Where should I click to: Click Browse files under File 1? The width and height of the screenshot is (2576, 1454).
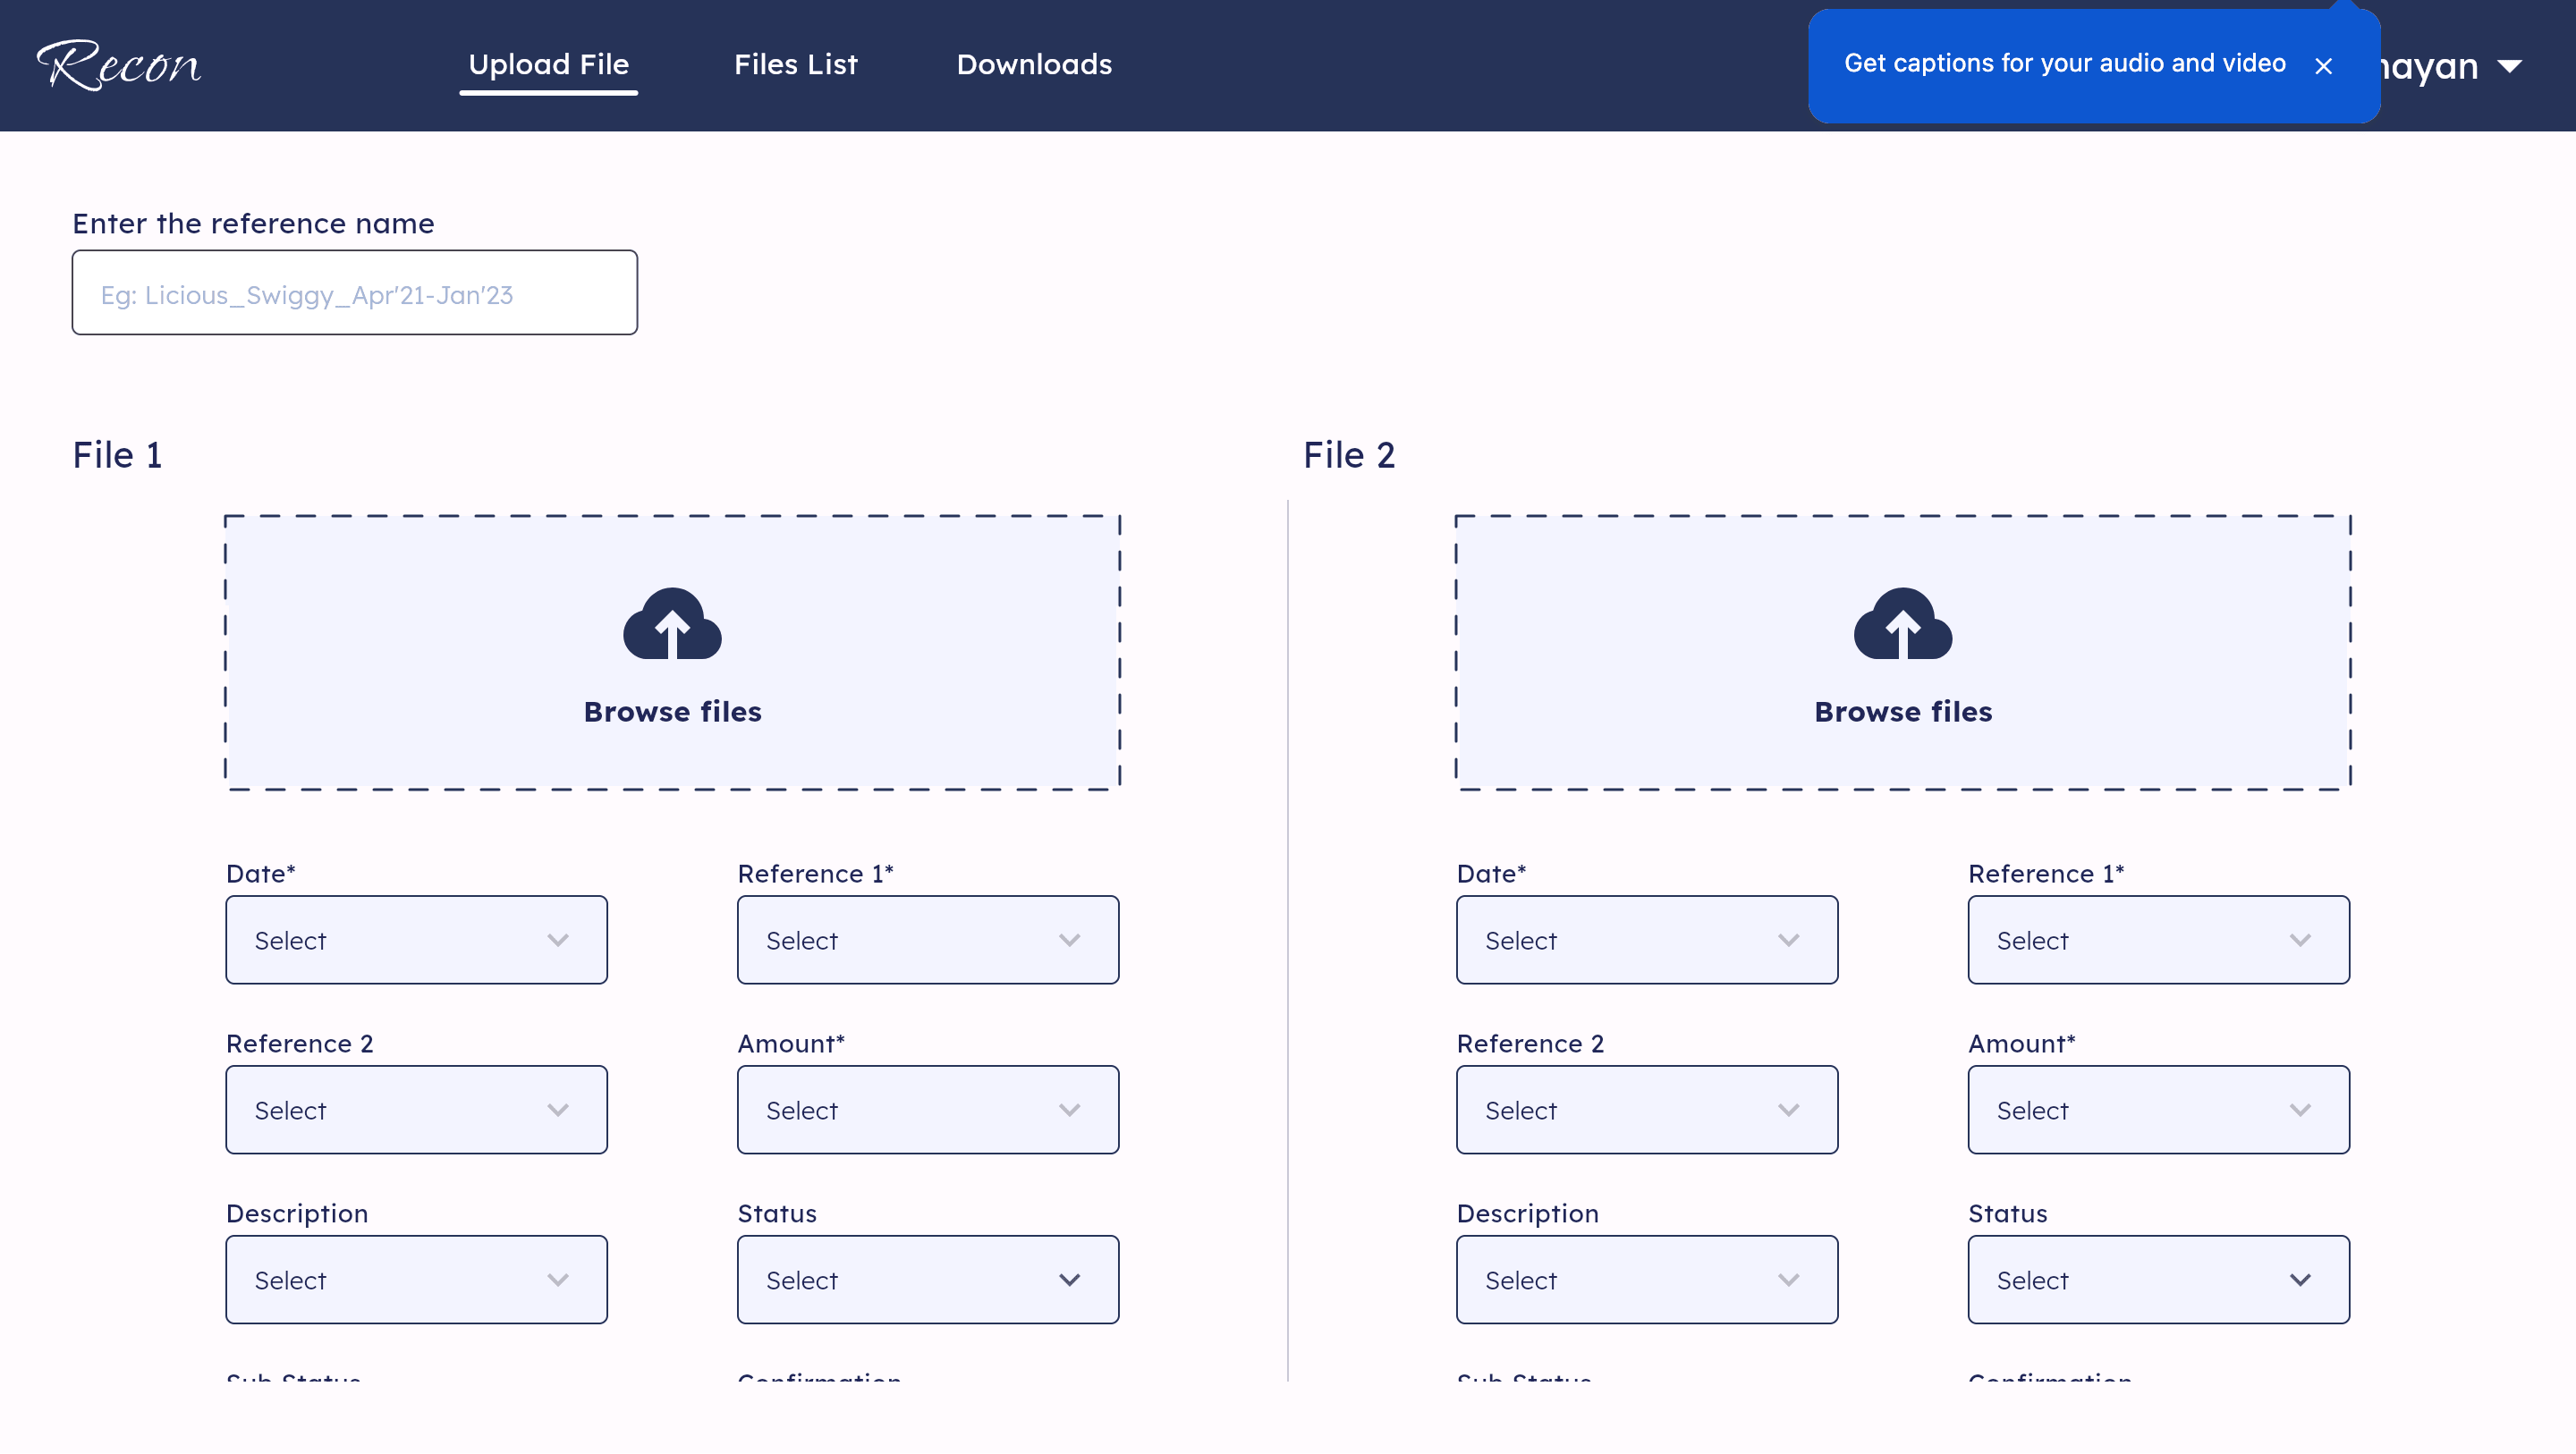point(672,712)
